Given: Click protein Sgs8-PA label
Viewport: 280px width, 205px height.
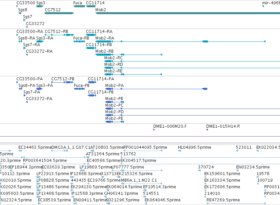Looking at the screenshot, I should click(x=27, y=86).
